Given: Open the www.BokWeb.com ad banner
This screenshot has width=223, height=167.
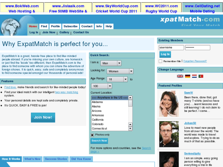Looking at the screenshot, I should (x=22, y=7).
